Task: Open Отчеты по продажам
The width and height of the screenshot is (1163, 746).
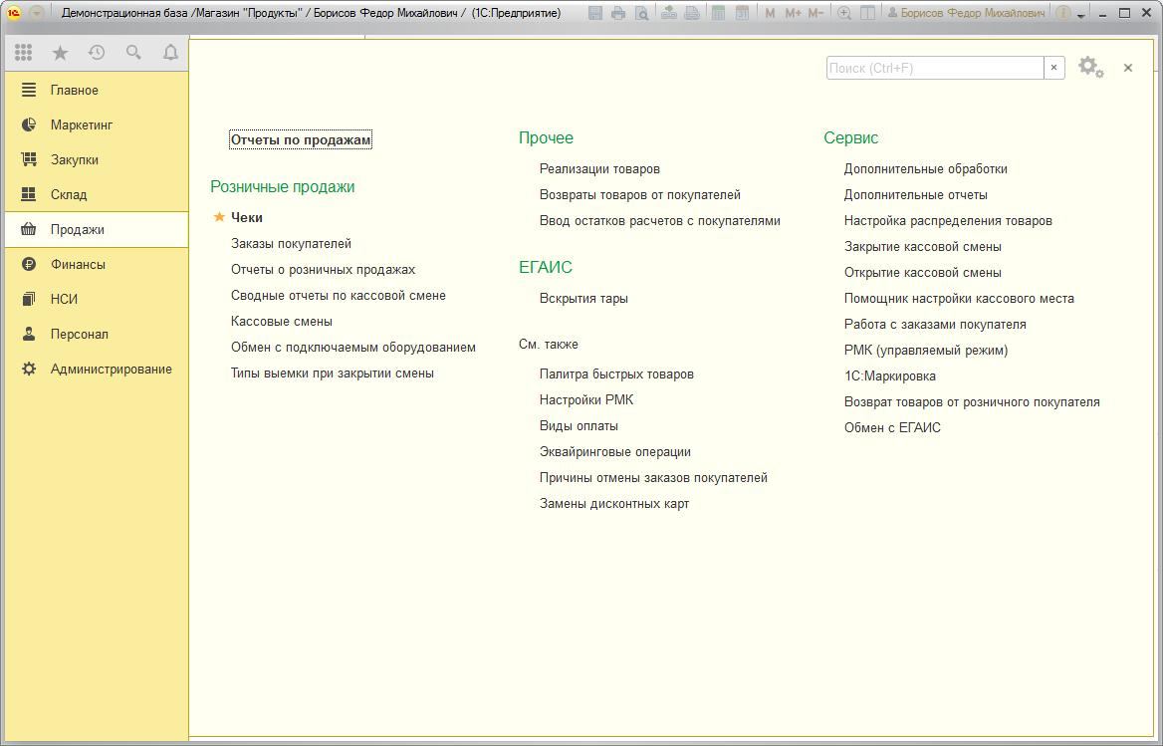Action: 301,139
